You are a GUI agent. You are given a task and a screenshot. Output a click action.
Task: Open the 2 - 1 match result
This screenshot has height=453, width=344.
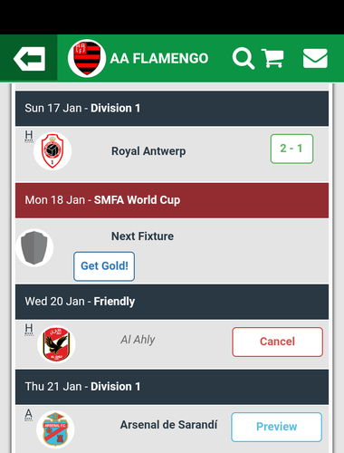coord(291,149)
